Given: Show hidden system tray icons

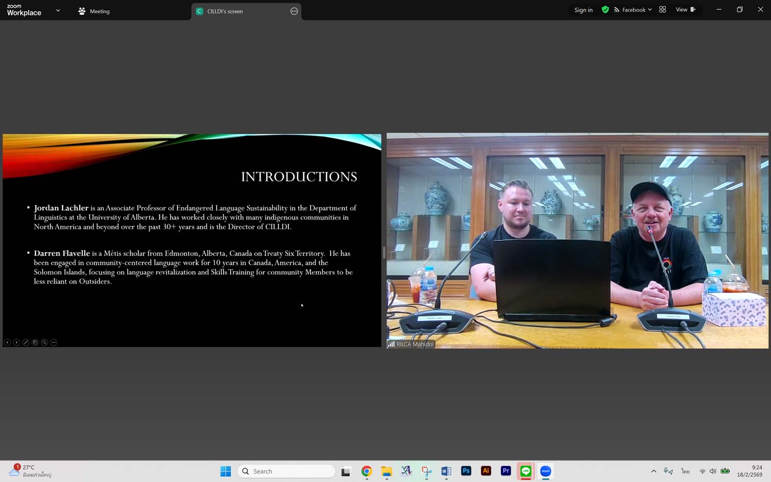Looking at the screenshot, I should click(653, 471).
